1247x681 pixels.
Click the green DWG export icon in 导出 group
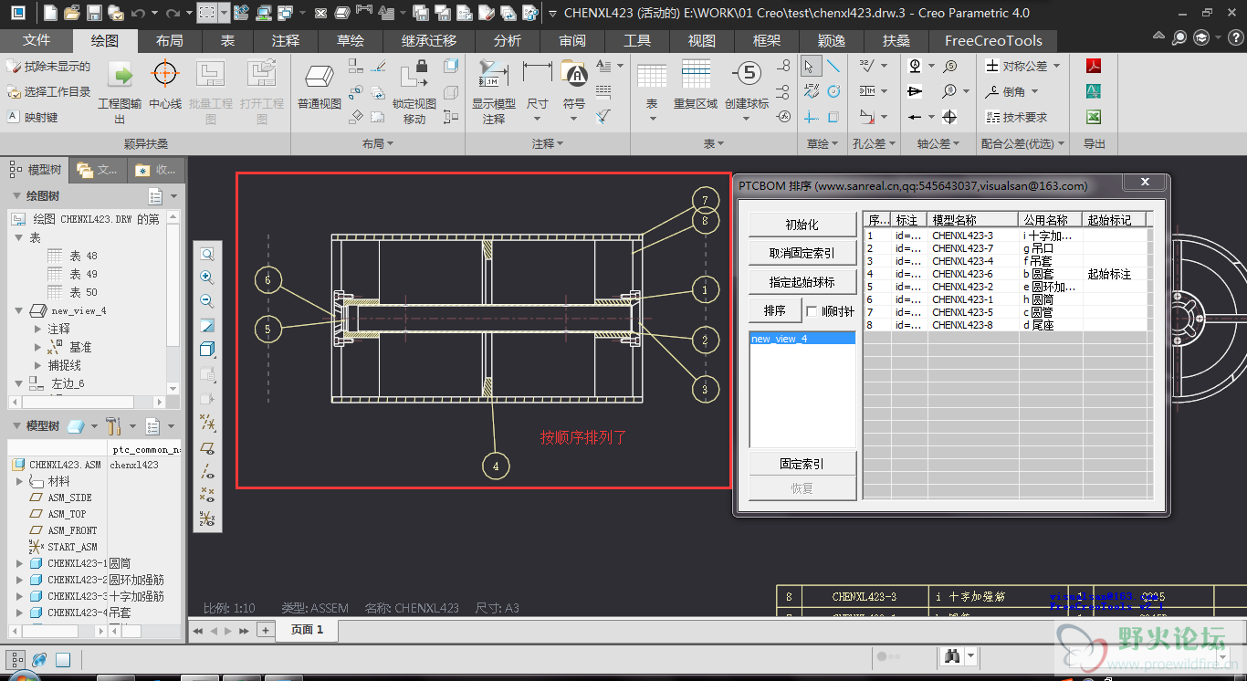click(x=1093, y=91)
